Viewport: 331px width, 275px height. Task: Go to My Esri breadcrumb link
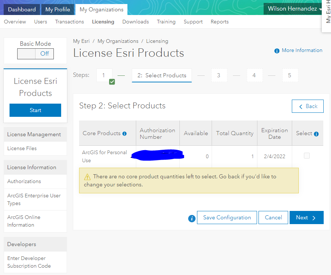(81, 41)
